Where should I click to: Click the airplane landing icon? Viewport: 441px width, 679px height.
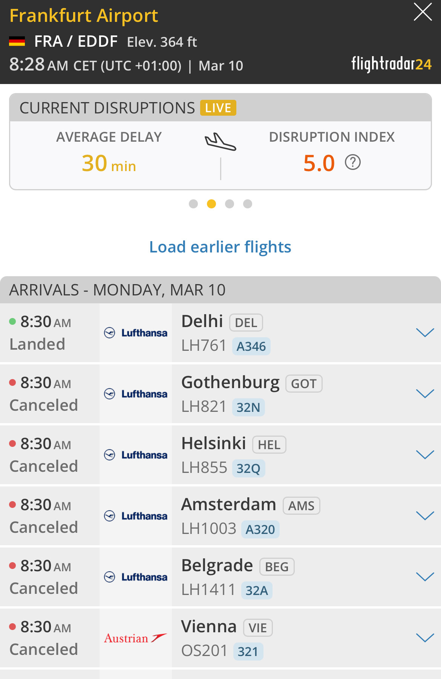point(220,142)
